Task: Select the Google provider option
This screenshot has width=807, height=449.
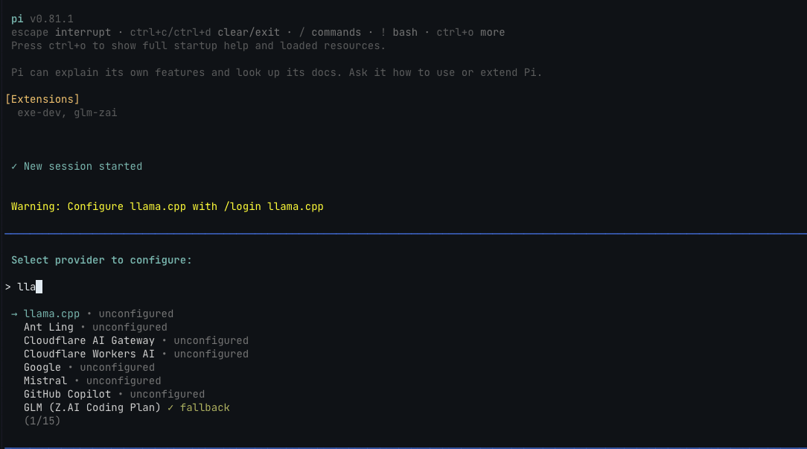Action: [x=89, y=367]
